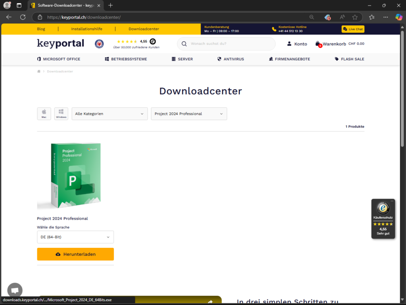Click the Herunterladen download button
Viewport: 406px width, 305px height.
pos(75,254)
